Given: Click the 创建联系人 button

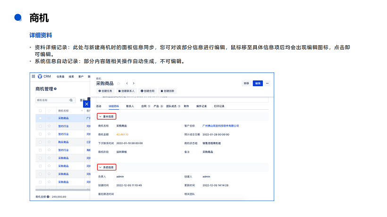Looking at the screenshot, I should [126, 91].
